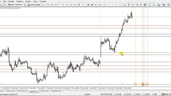Click the Default profile in status bar
The width and height of the screenshot is (171, 96).
(x=87, y=94)
